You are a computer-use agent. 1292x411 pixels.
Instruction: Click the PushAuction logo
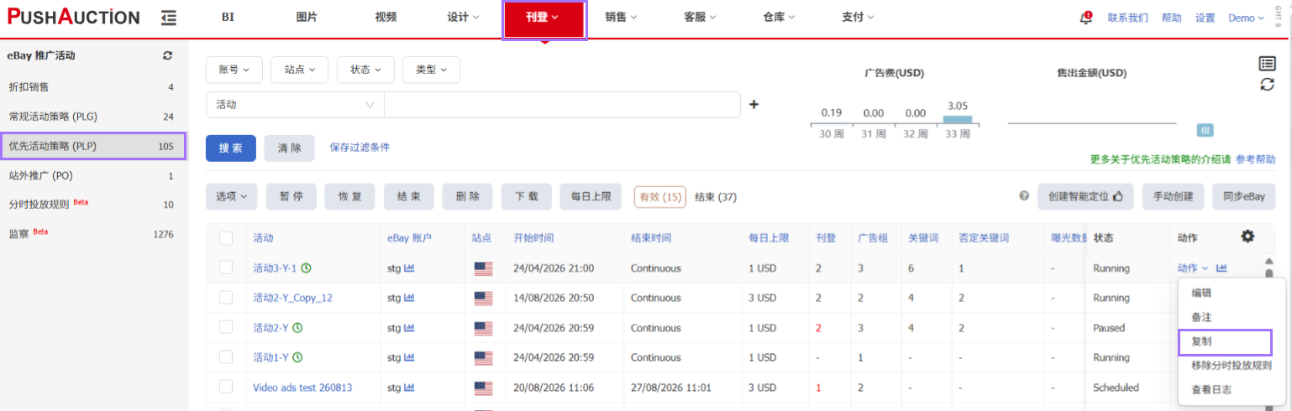[x=74, y=17]
